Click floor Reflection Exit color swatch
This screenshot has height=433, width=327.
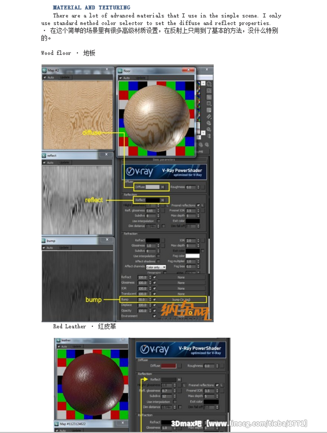click(x=192, y=221)
